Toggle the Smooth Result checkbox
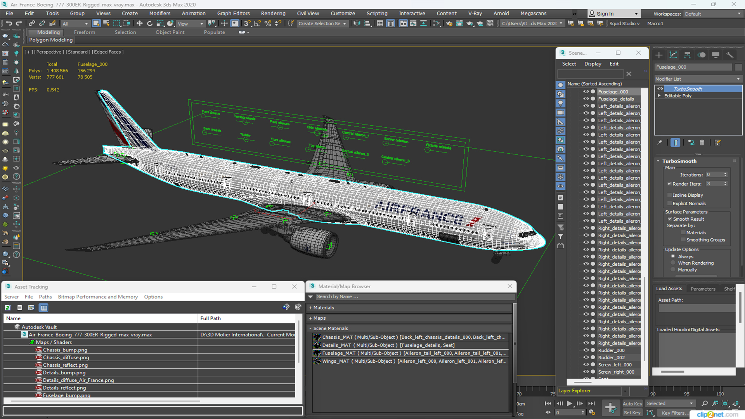 (x=670, y=219)
